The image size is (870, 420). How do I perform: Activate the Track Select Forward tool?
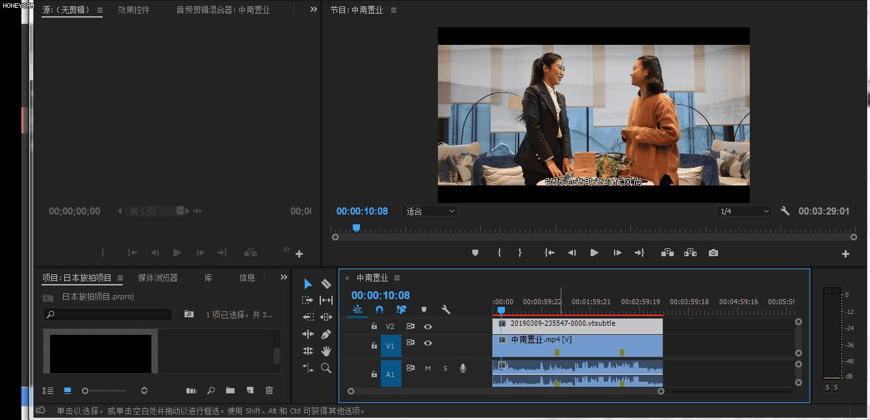[309, 300]
